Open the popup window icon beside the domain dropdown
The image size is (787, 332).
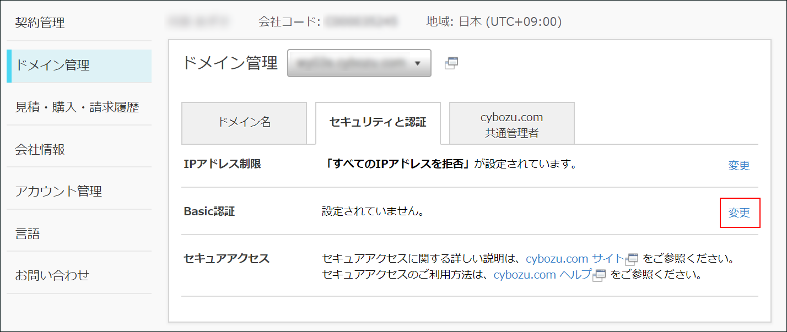pyautogui.click(x=451, y=63)
